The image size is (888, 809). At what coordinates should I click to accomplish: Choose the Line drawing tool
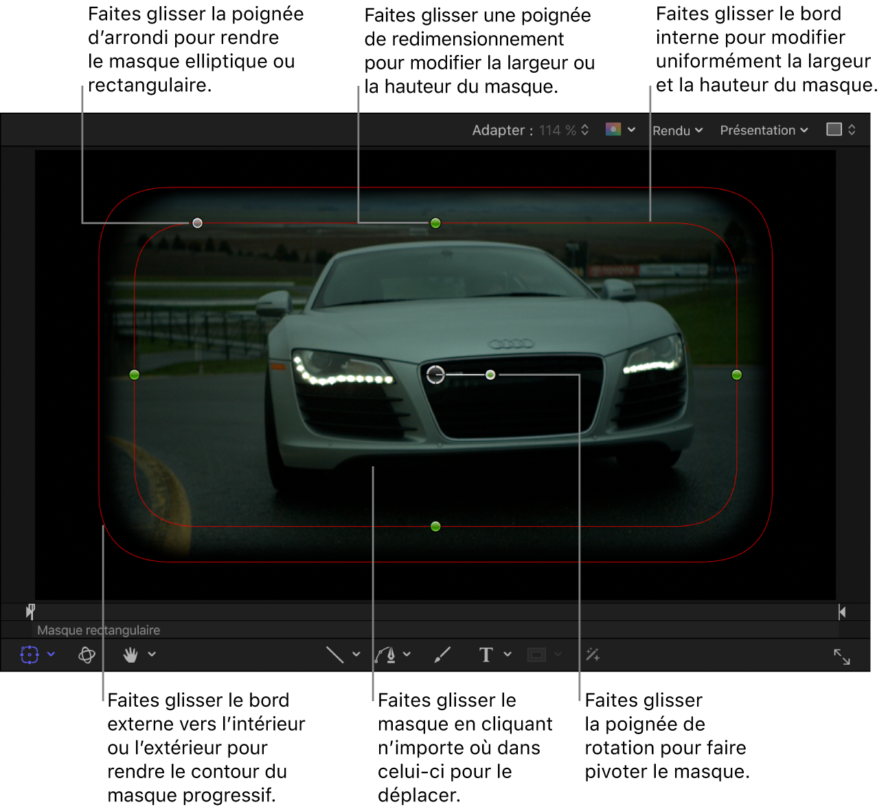point(334,654)
